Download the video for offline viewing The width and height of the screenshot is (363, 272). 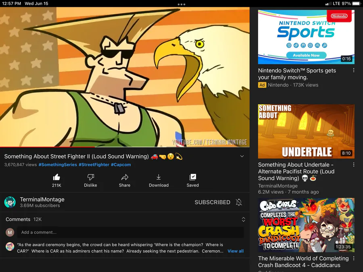(x=159, y=177)
